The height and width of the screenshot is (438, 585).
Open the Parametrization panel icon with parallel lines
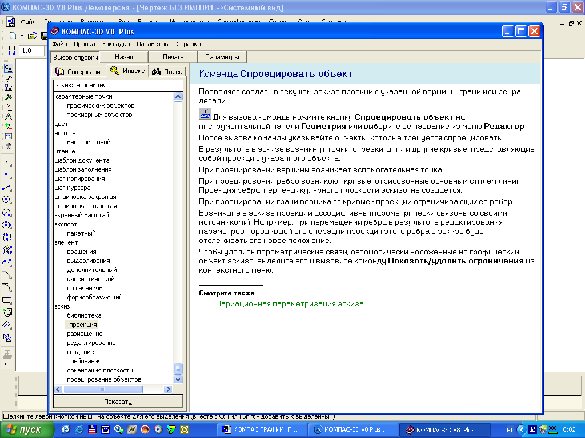click(8, 107)
